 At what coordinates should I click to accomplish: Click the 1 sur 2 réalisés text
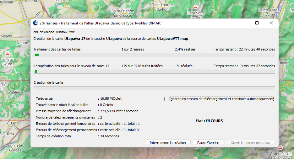[x=133, y=49]
